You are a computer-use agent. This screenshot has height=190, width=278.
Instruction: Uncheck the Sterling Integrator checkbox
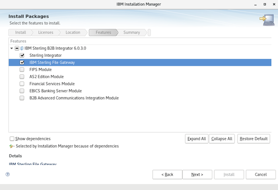[22, 55]
